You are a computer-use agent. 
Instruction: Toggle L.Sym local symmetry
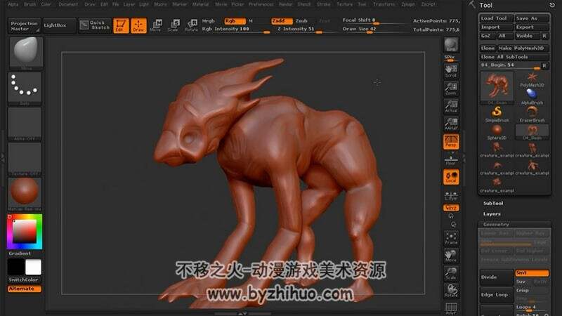click(451, 196)
